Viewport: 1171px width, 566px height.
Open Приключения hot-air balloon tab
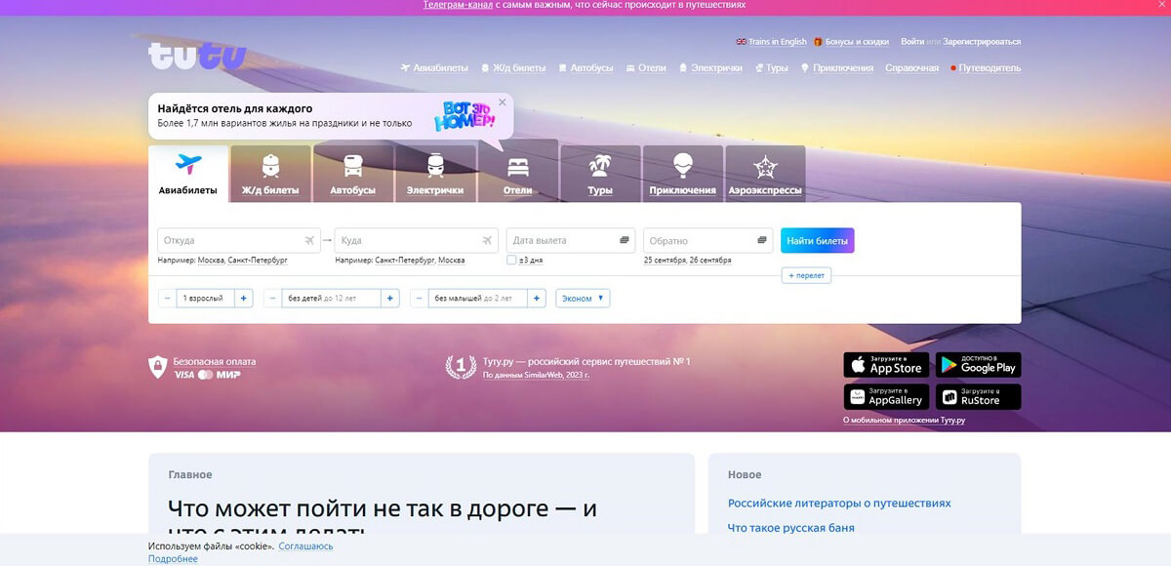pyautogui.click(x=682, y=173)
